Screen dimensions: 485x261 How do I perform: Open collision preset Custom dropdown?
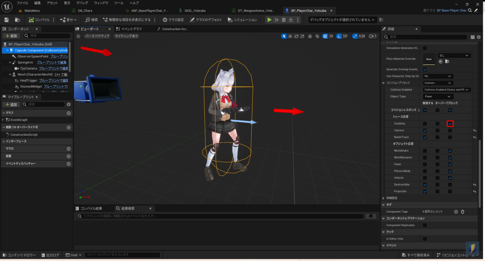438,83
